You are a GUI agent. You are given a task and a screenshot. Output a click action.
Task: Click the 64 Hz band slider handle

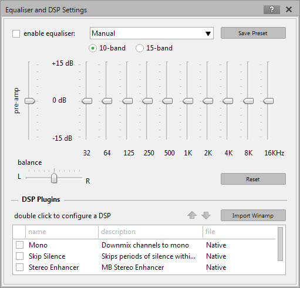pyautogui.click(x=107, y=101)
